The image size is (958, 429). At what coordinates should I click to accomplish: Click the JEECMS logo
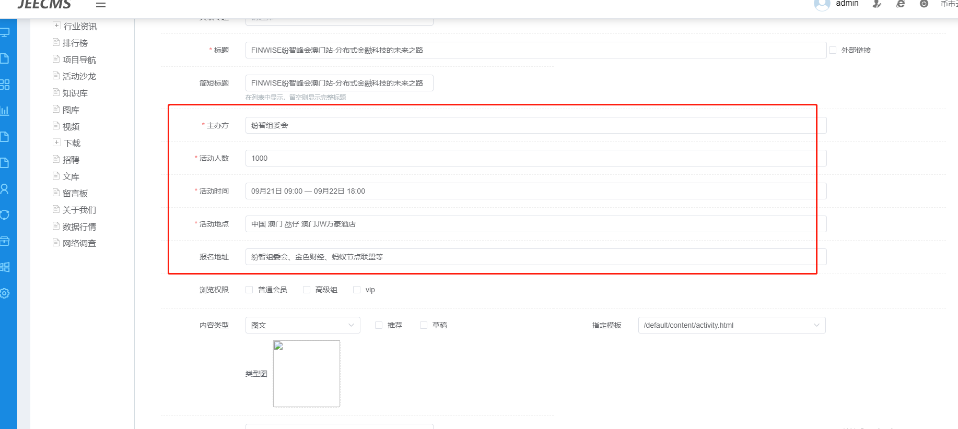(44, 5)
